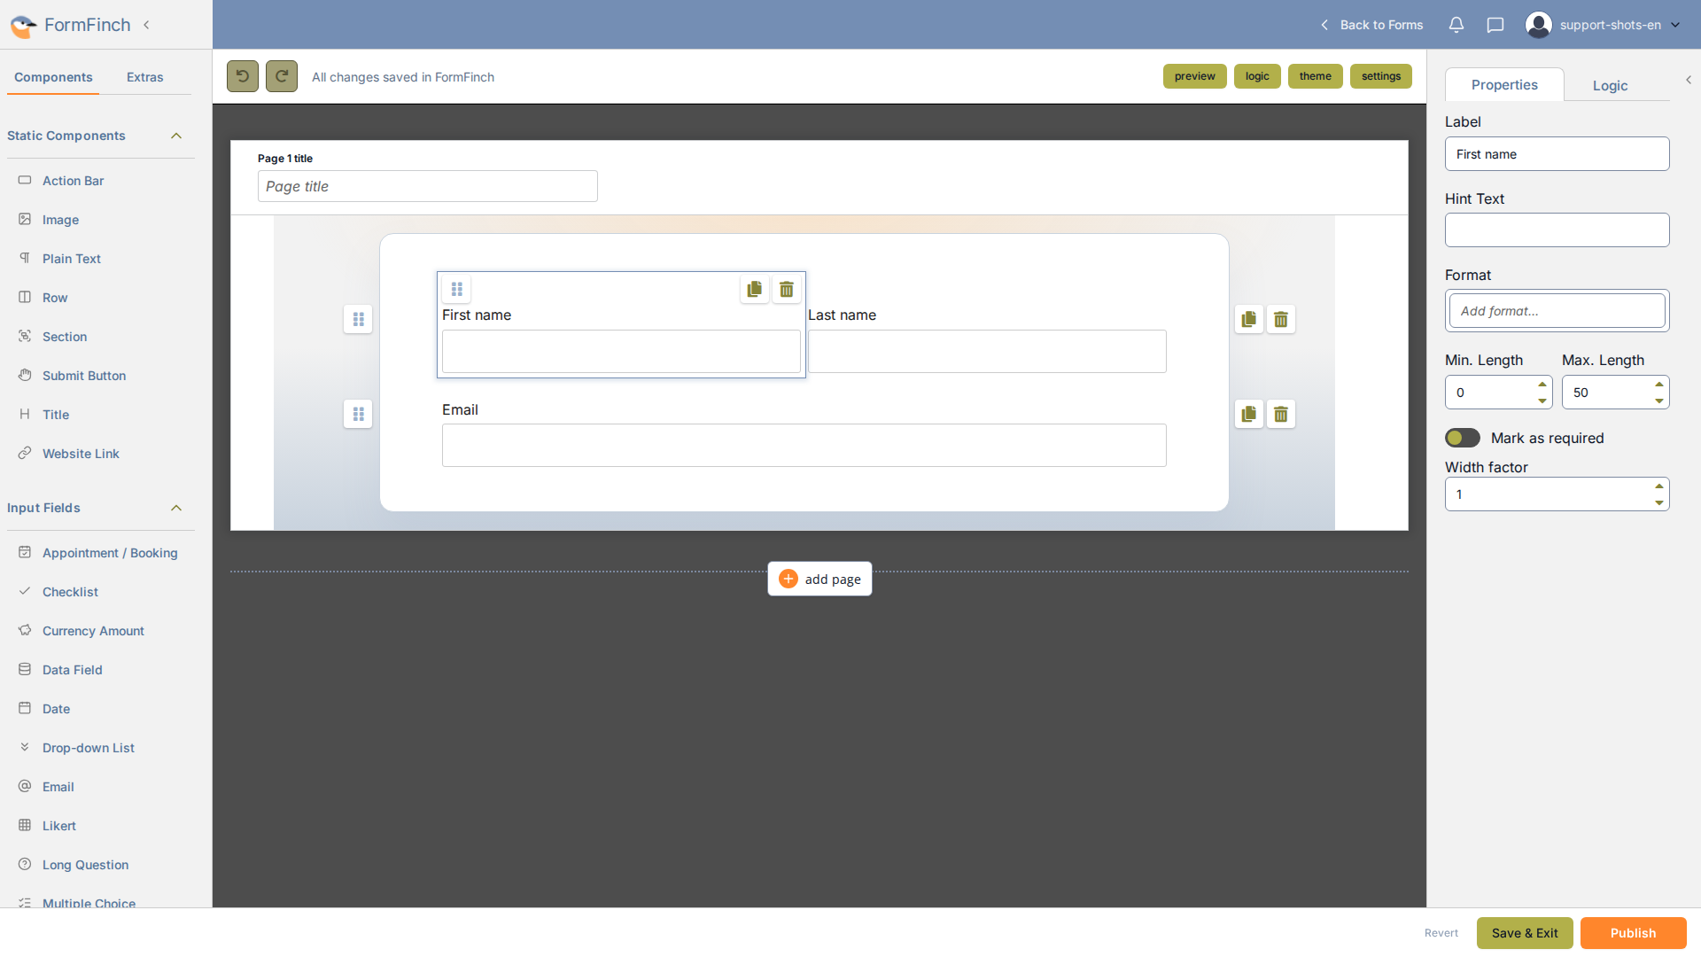The height and width of the screenshot is (957, 1701).
Task: Decrease Min. Length value
Action: point(1542,401)
